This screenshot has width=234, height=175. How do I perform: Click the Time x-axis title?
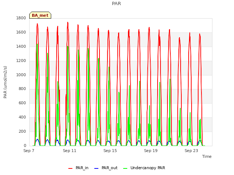point(207,156)
